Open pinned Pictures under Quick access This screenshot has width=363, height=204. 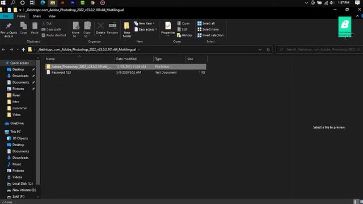click(x=18, y=89)
